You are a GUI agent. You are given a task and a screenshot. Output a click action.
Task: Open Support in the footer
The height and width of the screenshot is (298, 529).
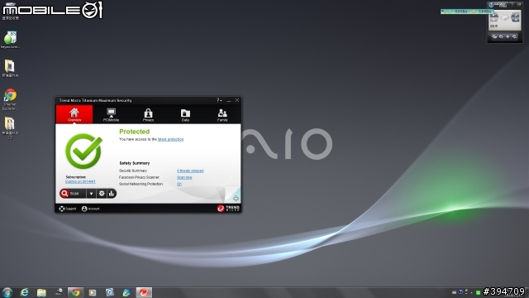click(x=68, y=209)
